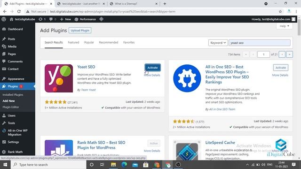301x169 pixels.
Task: Switch to the Featured tab
Action: [73, 42]
